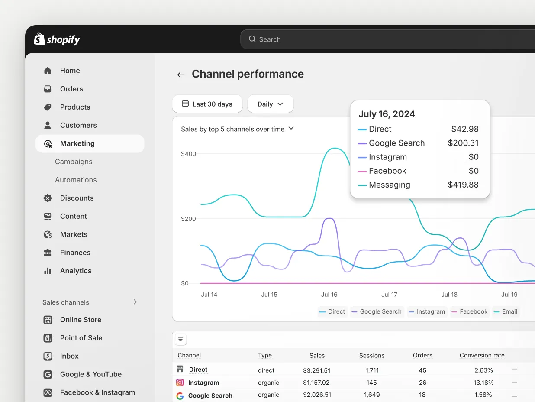Click the Google logo in table

180,396
